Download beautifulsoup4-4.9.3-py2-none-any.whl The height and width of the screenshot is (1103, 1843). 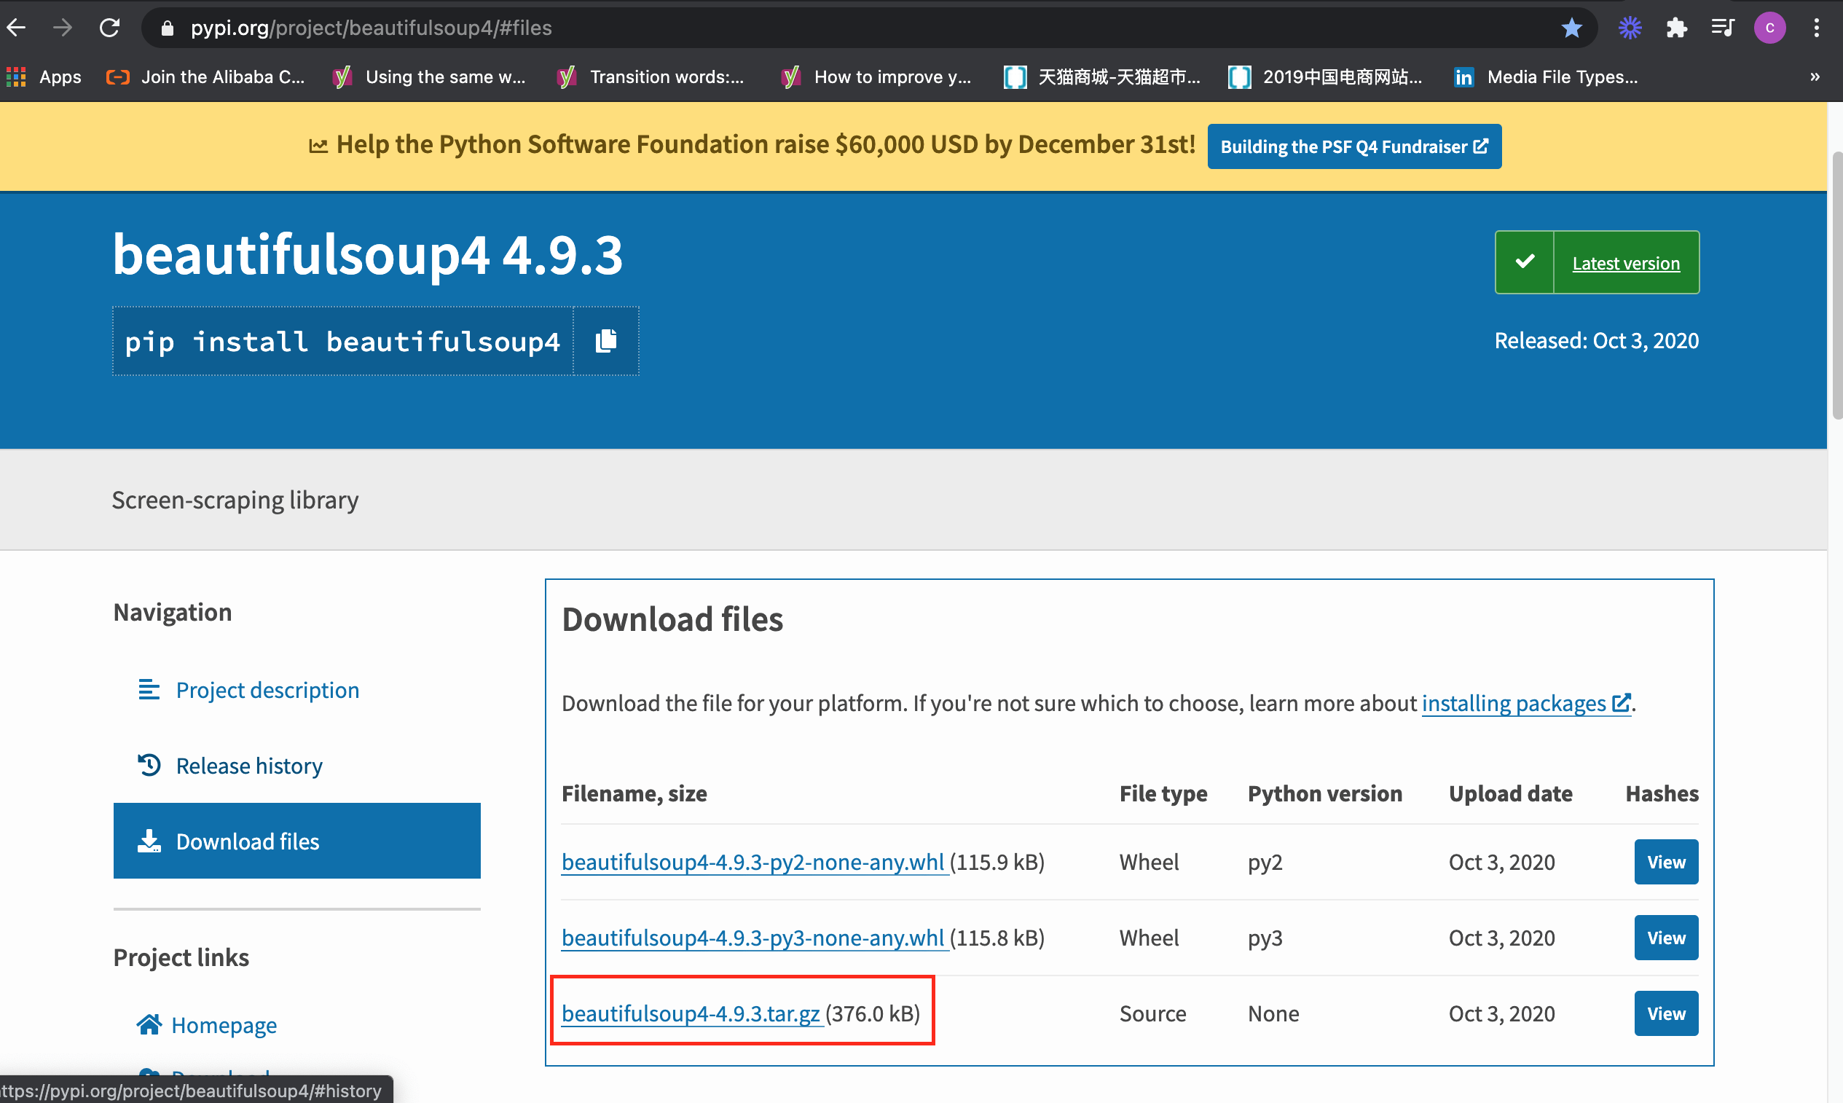coord(753,862)
